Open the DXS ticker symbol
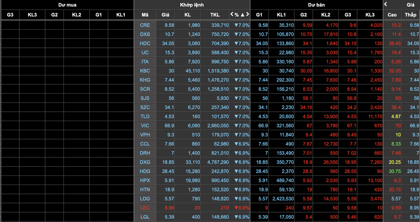This screenshot has width=420, height=222. tap(145, 34)
